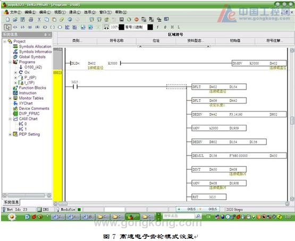Click the letter L toolbar button

[x=179, y=27]
